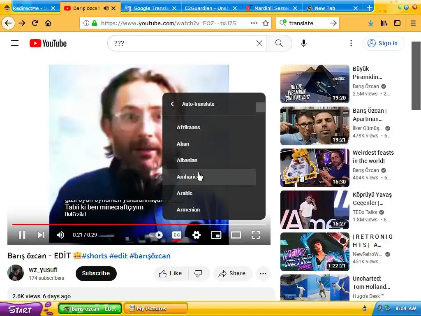Open the YouTube guide hamburger menu

click(x=15, y=43)
